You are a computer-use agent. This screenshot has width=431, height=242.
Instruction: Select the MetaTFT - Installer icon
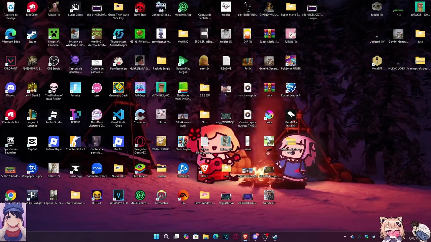pyautogui.click(x=291, y=115)
